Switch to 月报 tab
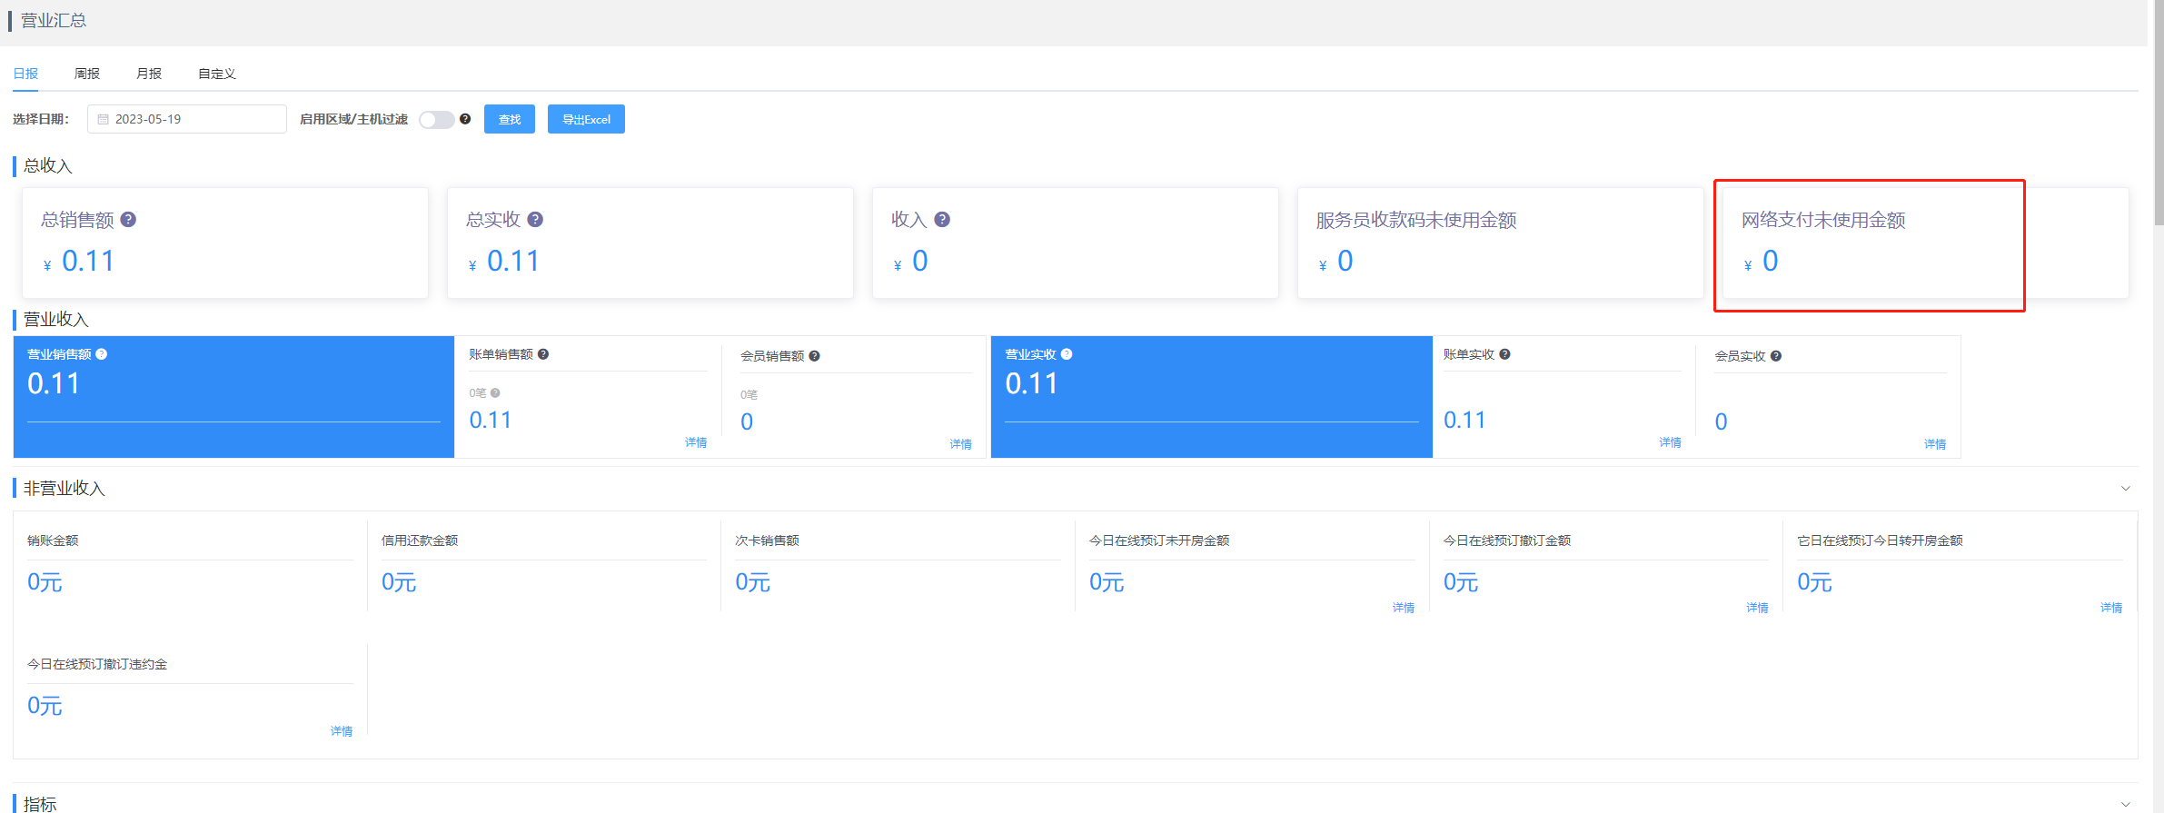The height and width of the screenshot is (813, 2164). pos(149,74)
